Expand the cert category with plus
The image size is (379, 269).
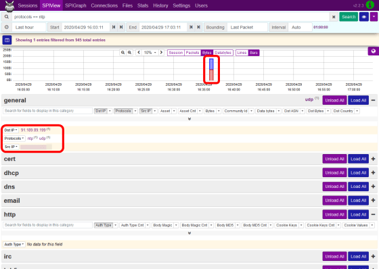(x=373, y=159)
